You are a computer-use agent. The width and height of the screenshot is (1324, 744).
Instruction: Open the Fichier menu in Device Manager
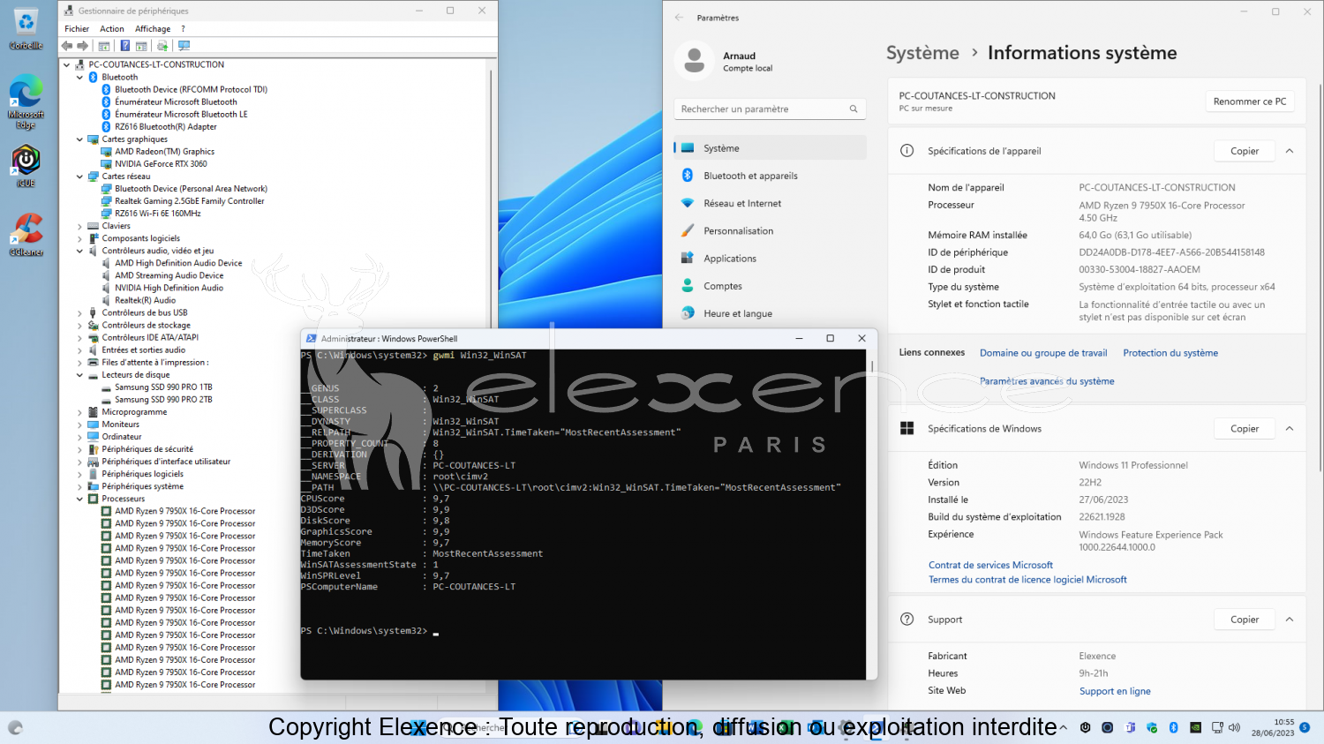click(x=77, y=29)
